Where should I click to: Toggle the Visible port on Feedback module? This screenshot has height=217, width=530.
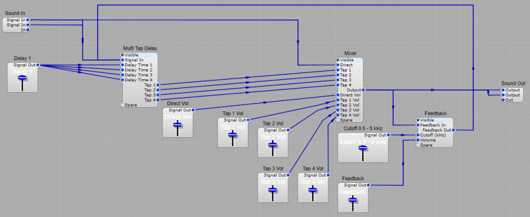[418, 120]
